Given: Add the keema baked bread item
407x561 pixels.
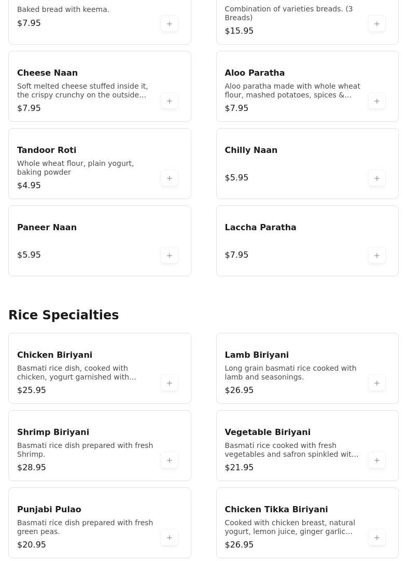Looking at the screenshot, I should coord(170,24).
